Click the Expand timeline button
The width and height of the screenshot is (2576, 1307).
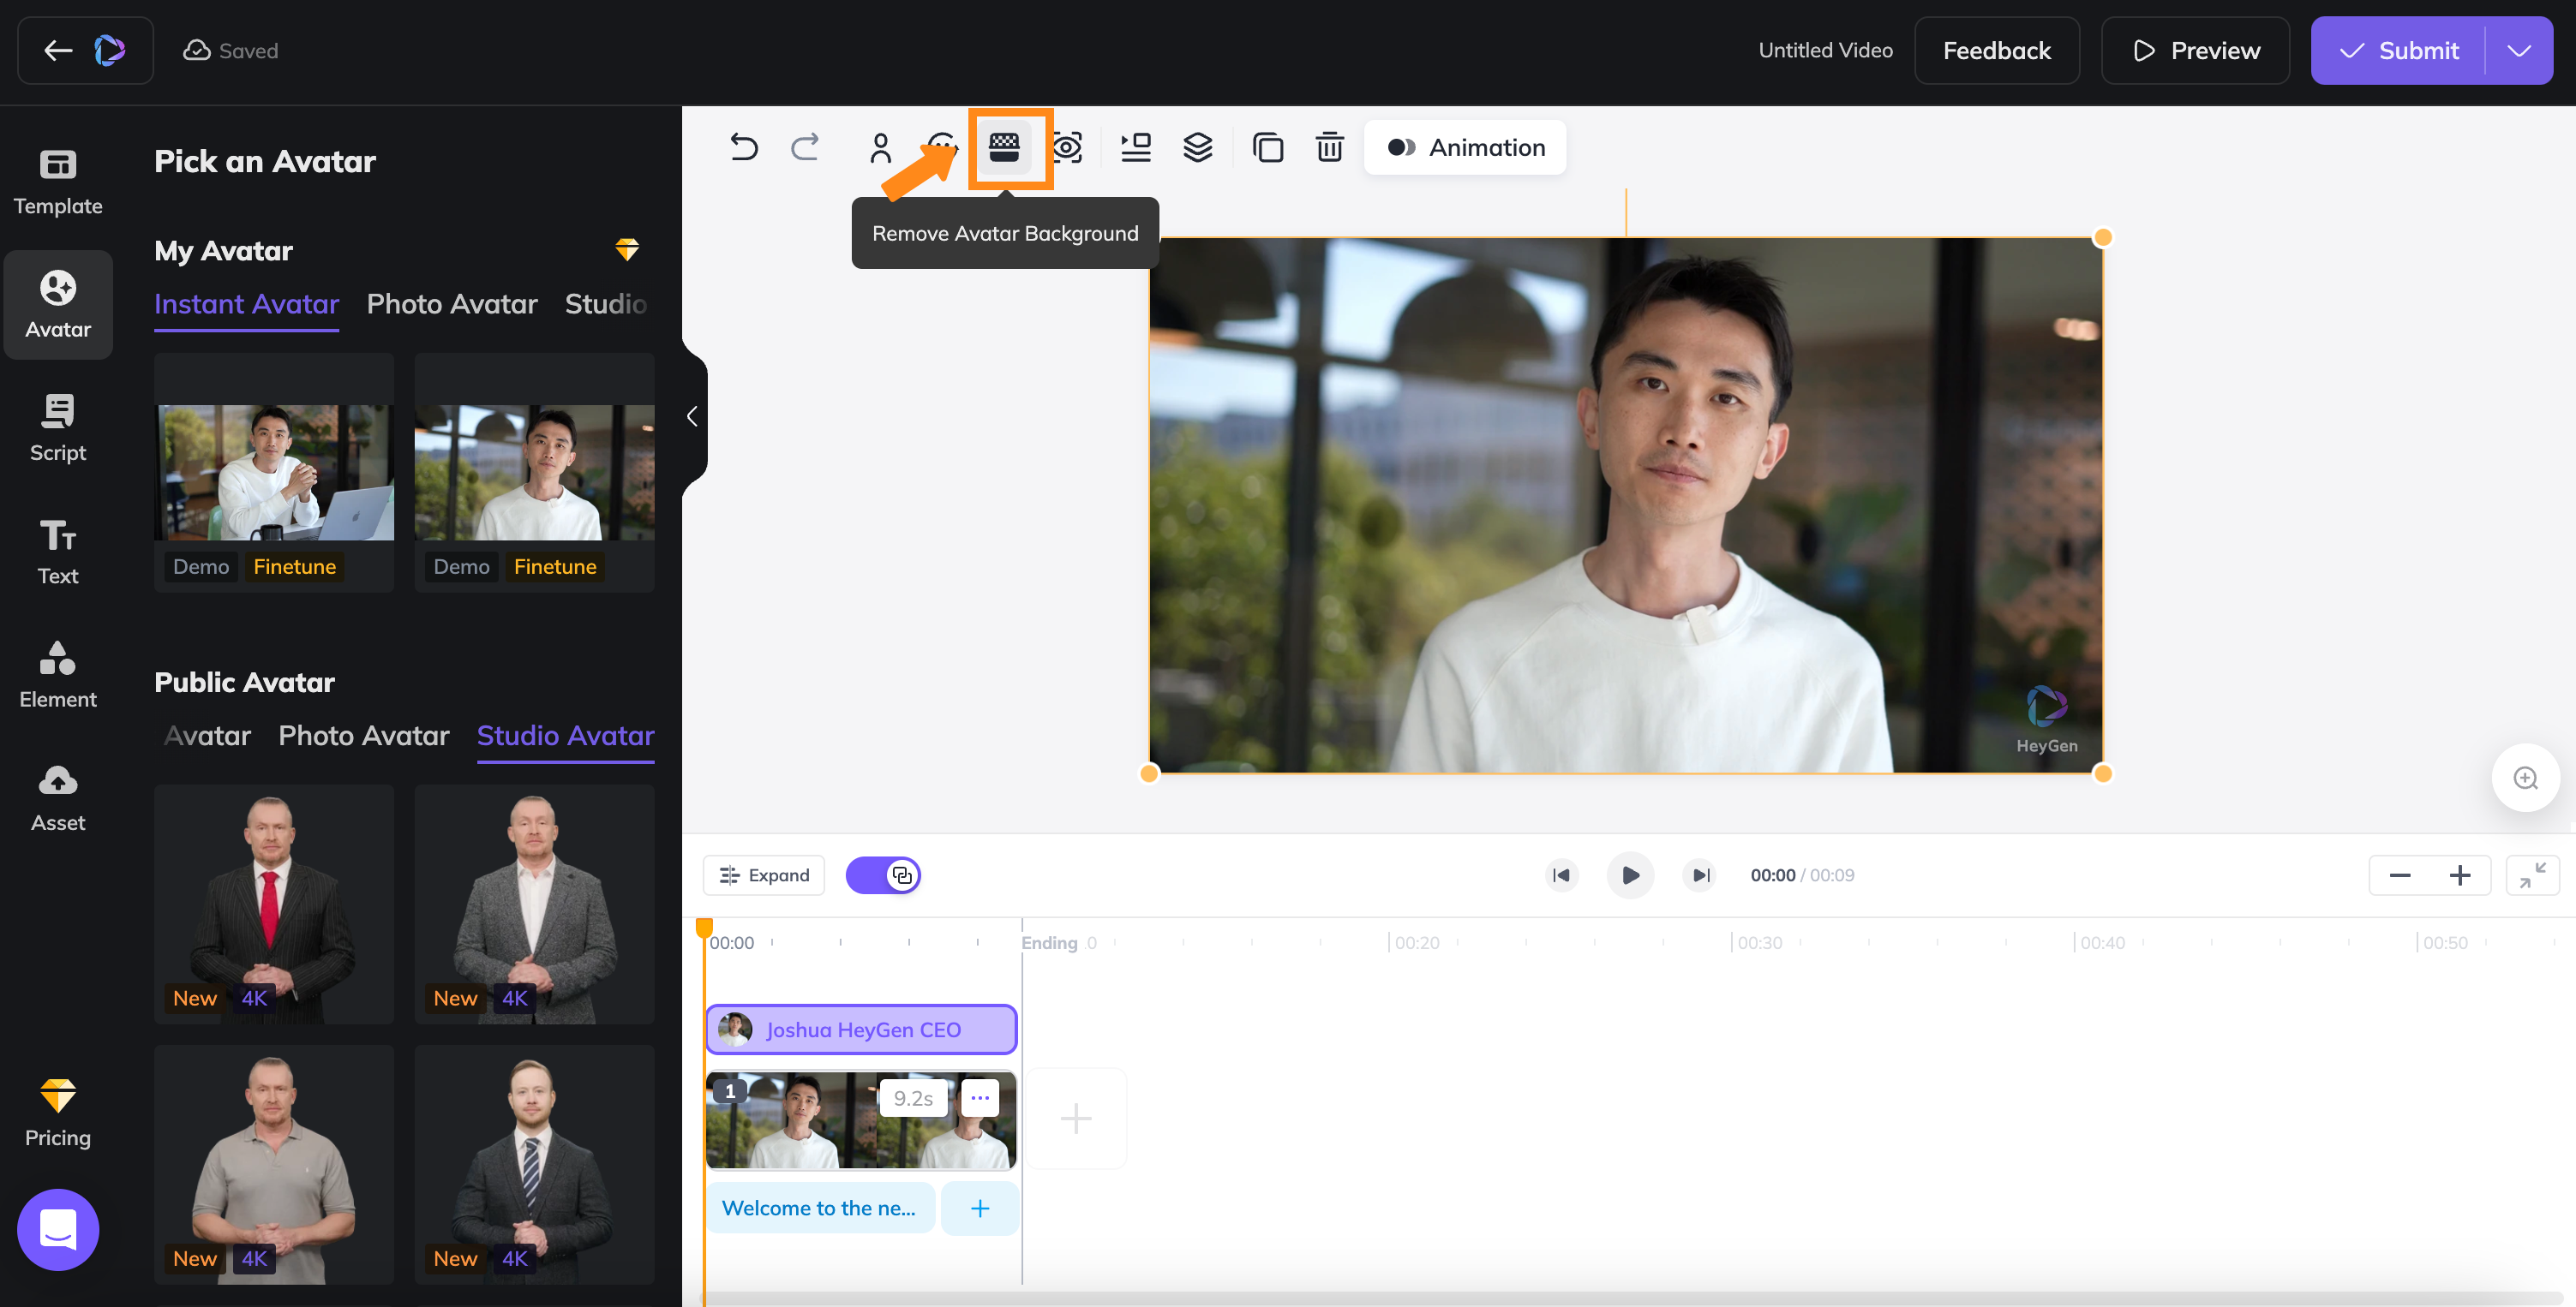pos(765,874)
